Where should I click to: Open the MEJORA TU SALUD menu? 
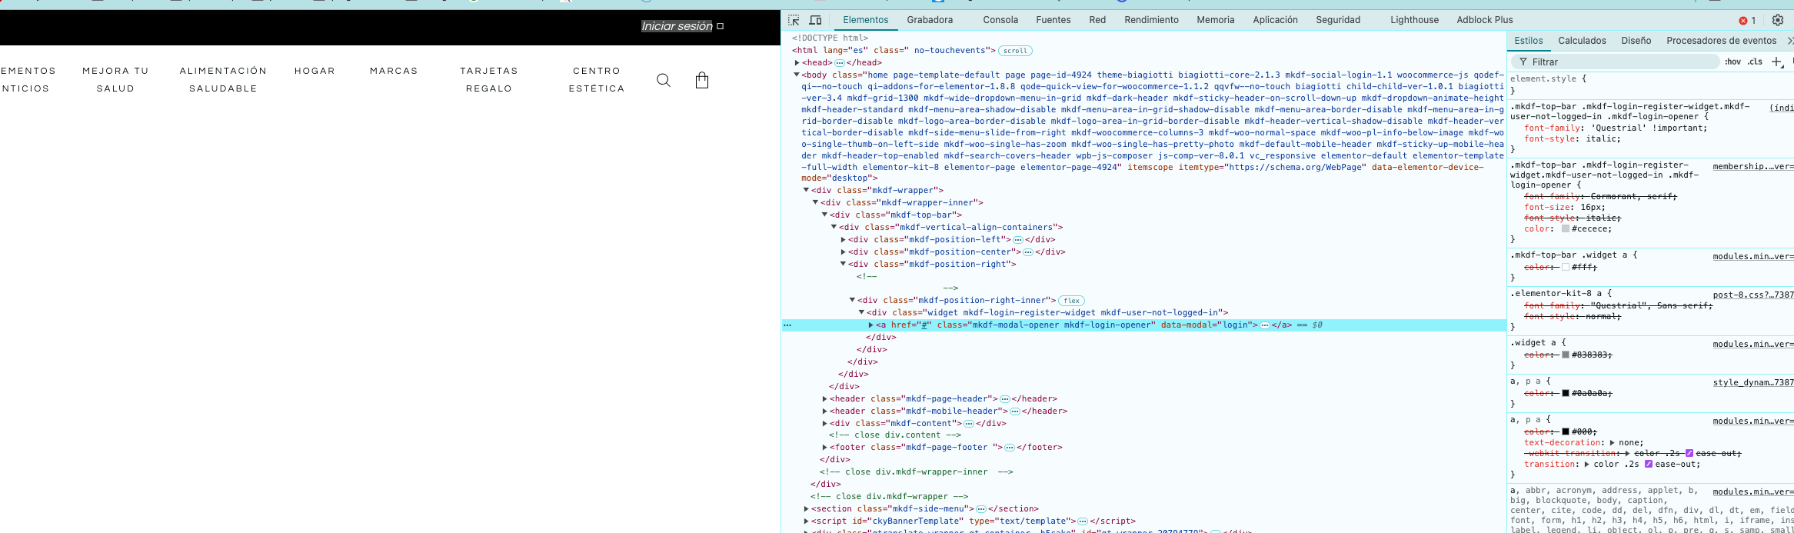pos(115,79)
